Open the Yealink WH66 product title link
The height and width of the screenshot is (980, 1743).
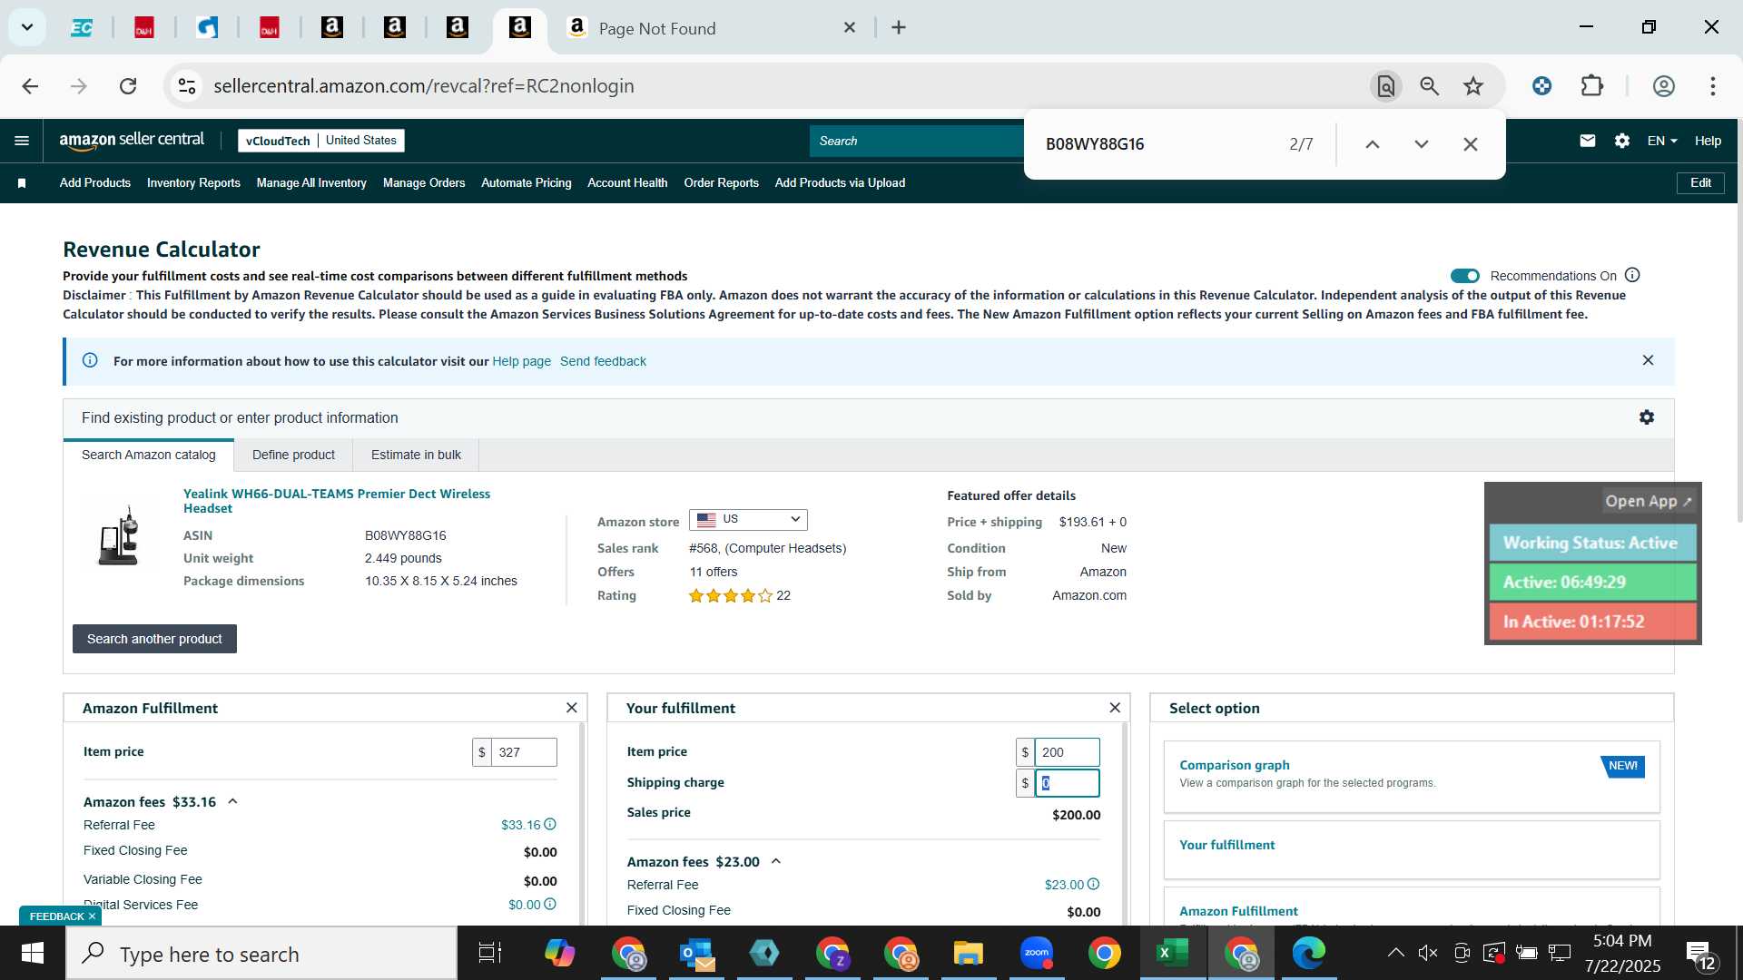tap(336, 501)
